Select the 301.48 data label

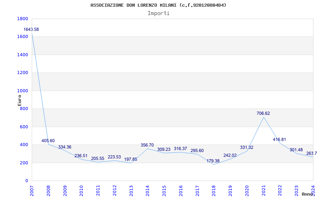click(x=296, y=150)
